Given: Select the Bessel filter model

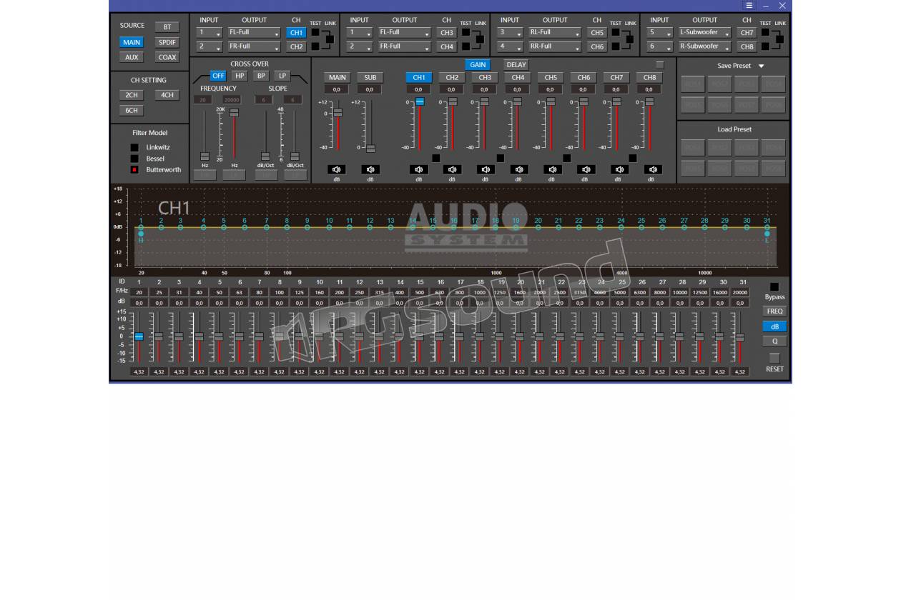Looking at the screenshot, I should tap(134, 159).
